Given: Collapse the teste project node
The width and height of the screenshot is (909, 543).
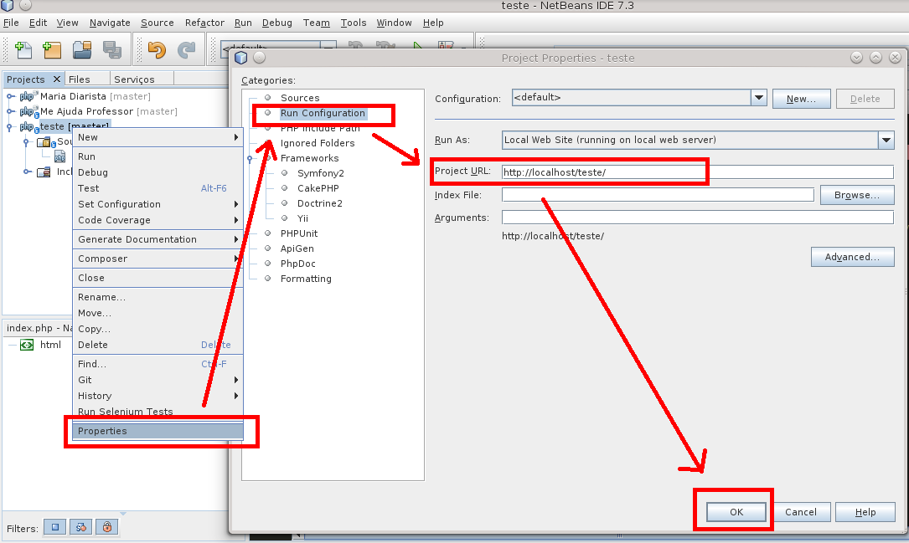Looking at the screenshot, I should [x=10, y=126].
